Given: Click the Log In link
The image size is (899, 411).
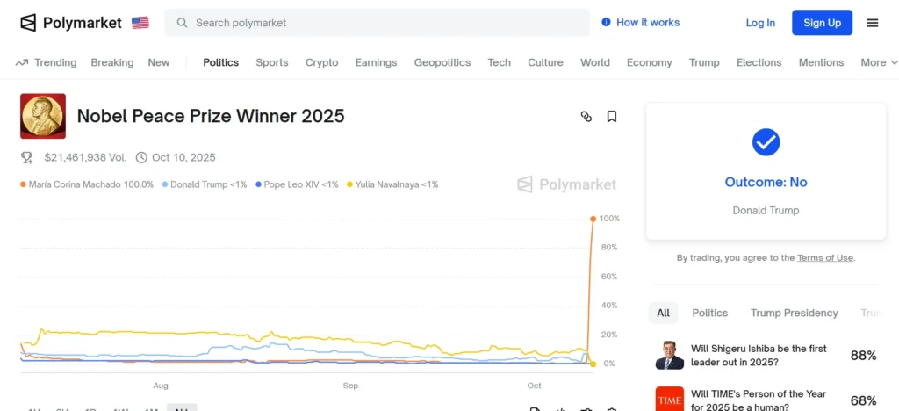Looking at the screenshot, I should click(760, 23).
